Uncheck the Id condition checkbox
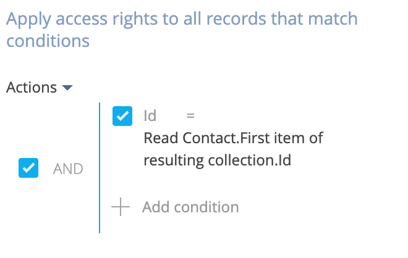The height and width of the screenshot is (258, 408). pyautogui.click(x=122, y=116)
